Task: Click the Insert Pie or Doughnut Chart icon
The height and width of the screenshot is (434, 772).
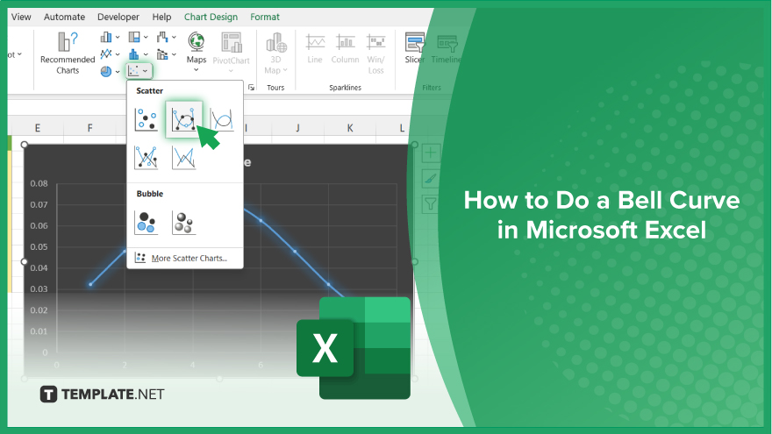Action: (x=106, y=71)
